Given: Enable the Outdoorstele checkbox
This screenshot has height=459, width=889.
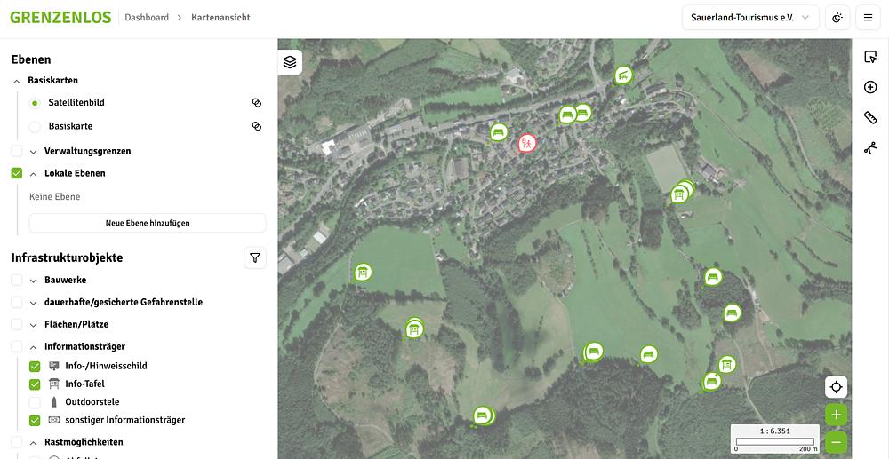Looking at the screenshot, I should (x=36, y=402).
